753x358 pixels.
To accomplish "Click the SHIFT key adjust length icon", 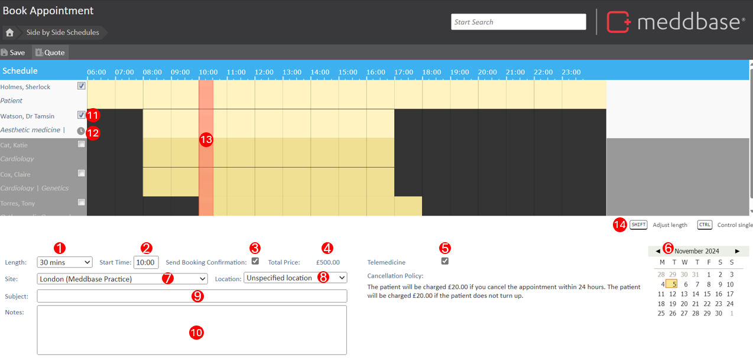I will click(638, 225).
